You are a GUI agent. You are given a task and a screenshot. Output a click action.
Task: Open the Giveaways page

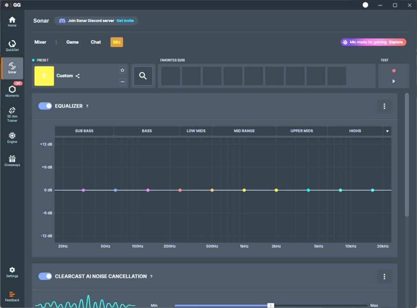(12, 161)
